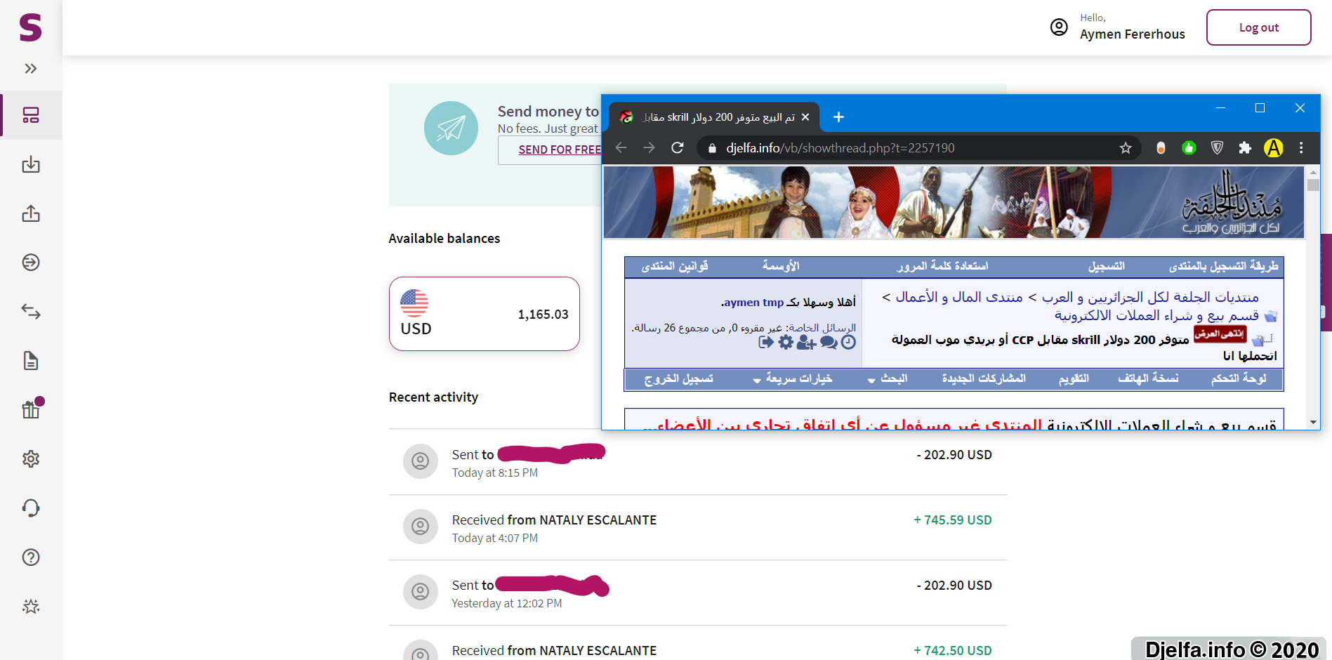1332x660 pixels.
Task: Click the forum header banner image
Action: pyautogui.click(x=954, y=202)
